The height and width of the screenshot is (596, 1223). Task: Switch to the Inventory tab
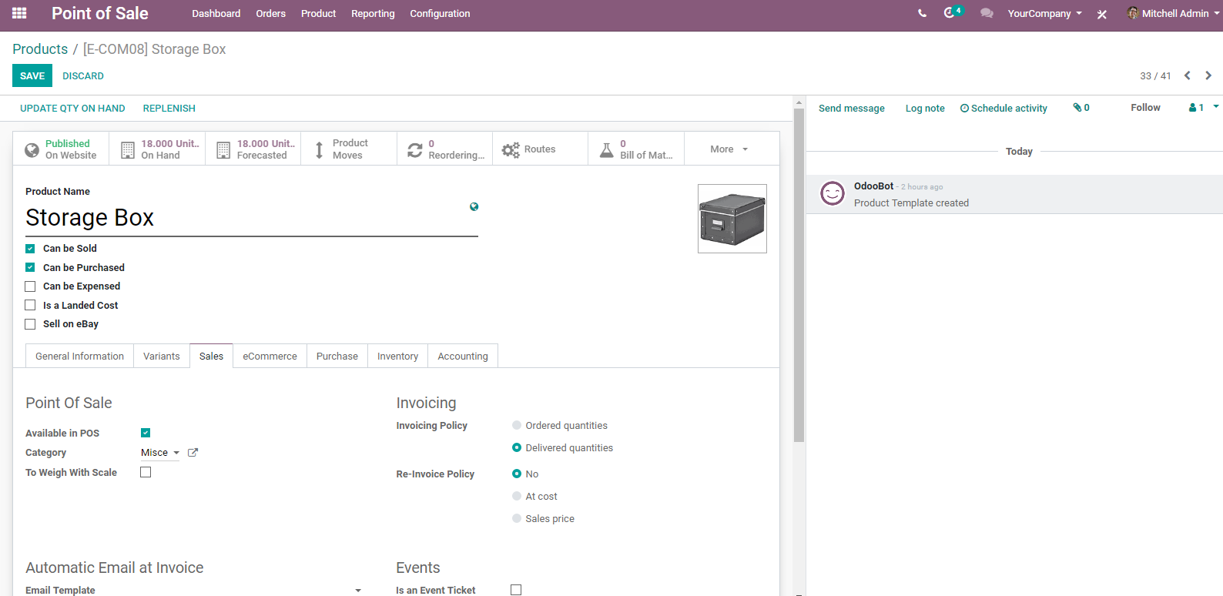pos(397,356)
